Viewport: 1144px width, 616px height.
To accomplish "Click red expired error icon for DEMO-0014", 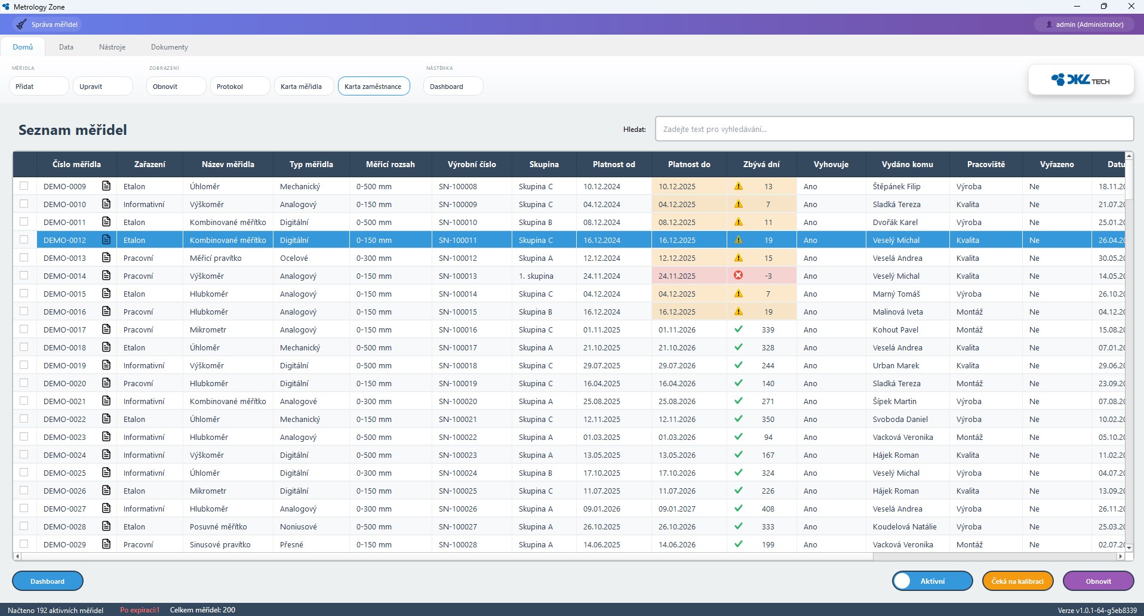I will coord(739,276).
